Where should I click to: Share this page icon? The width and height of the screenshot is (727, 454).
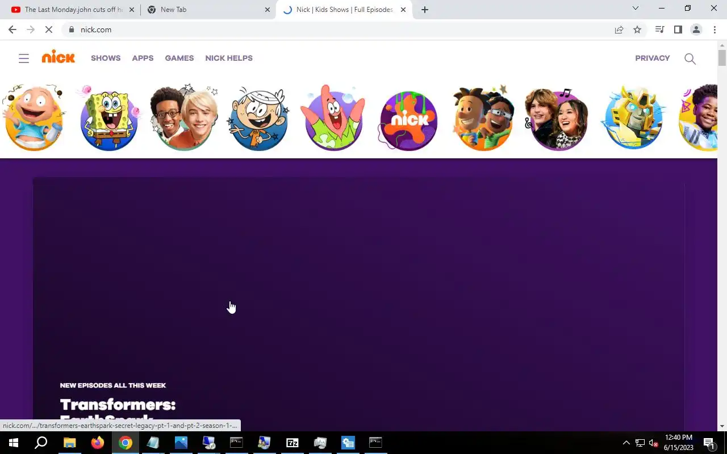point(619,30)
